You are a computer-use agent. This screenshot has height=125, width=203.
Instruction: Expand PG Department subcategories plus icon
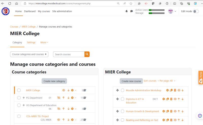24,98
